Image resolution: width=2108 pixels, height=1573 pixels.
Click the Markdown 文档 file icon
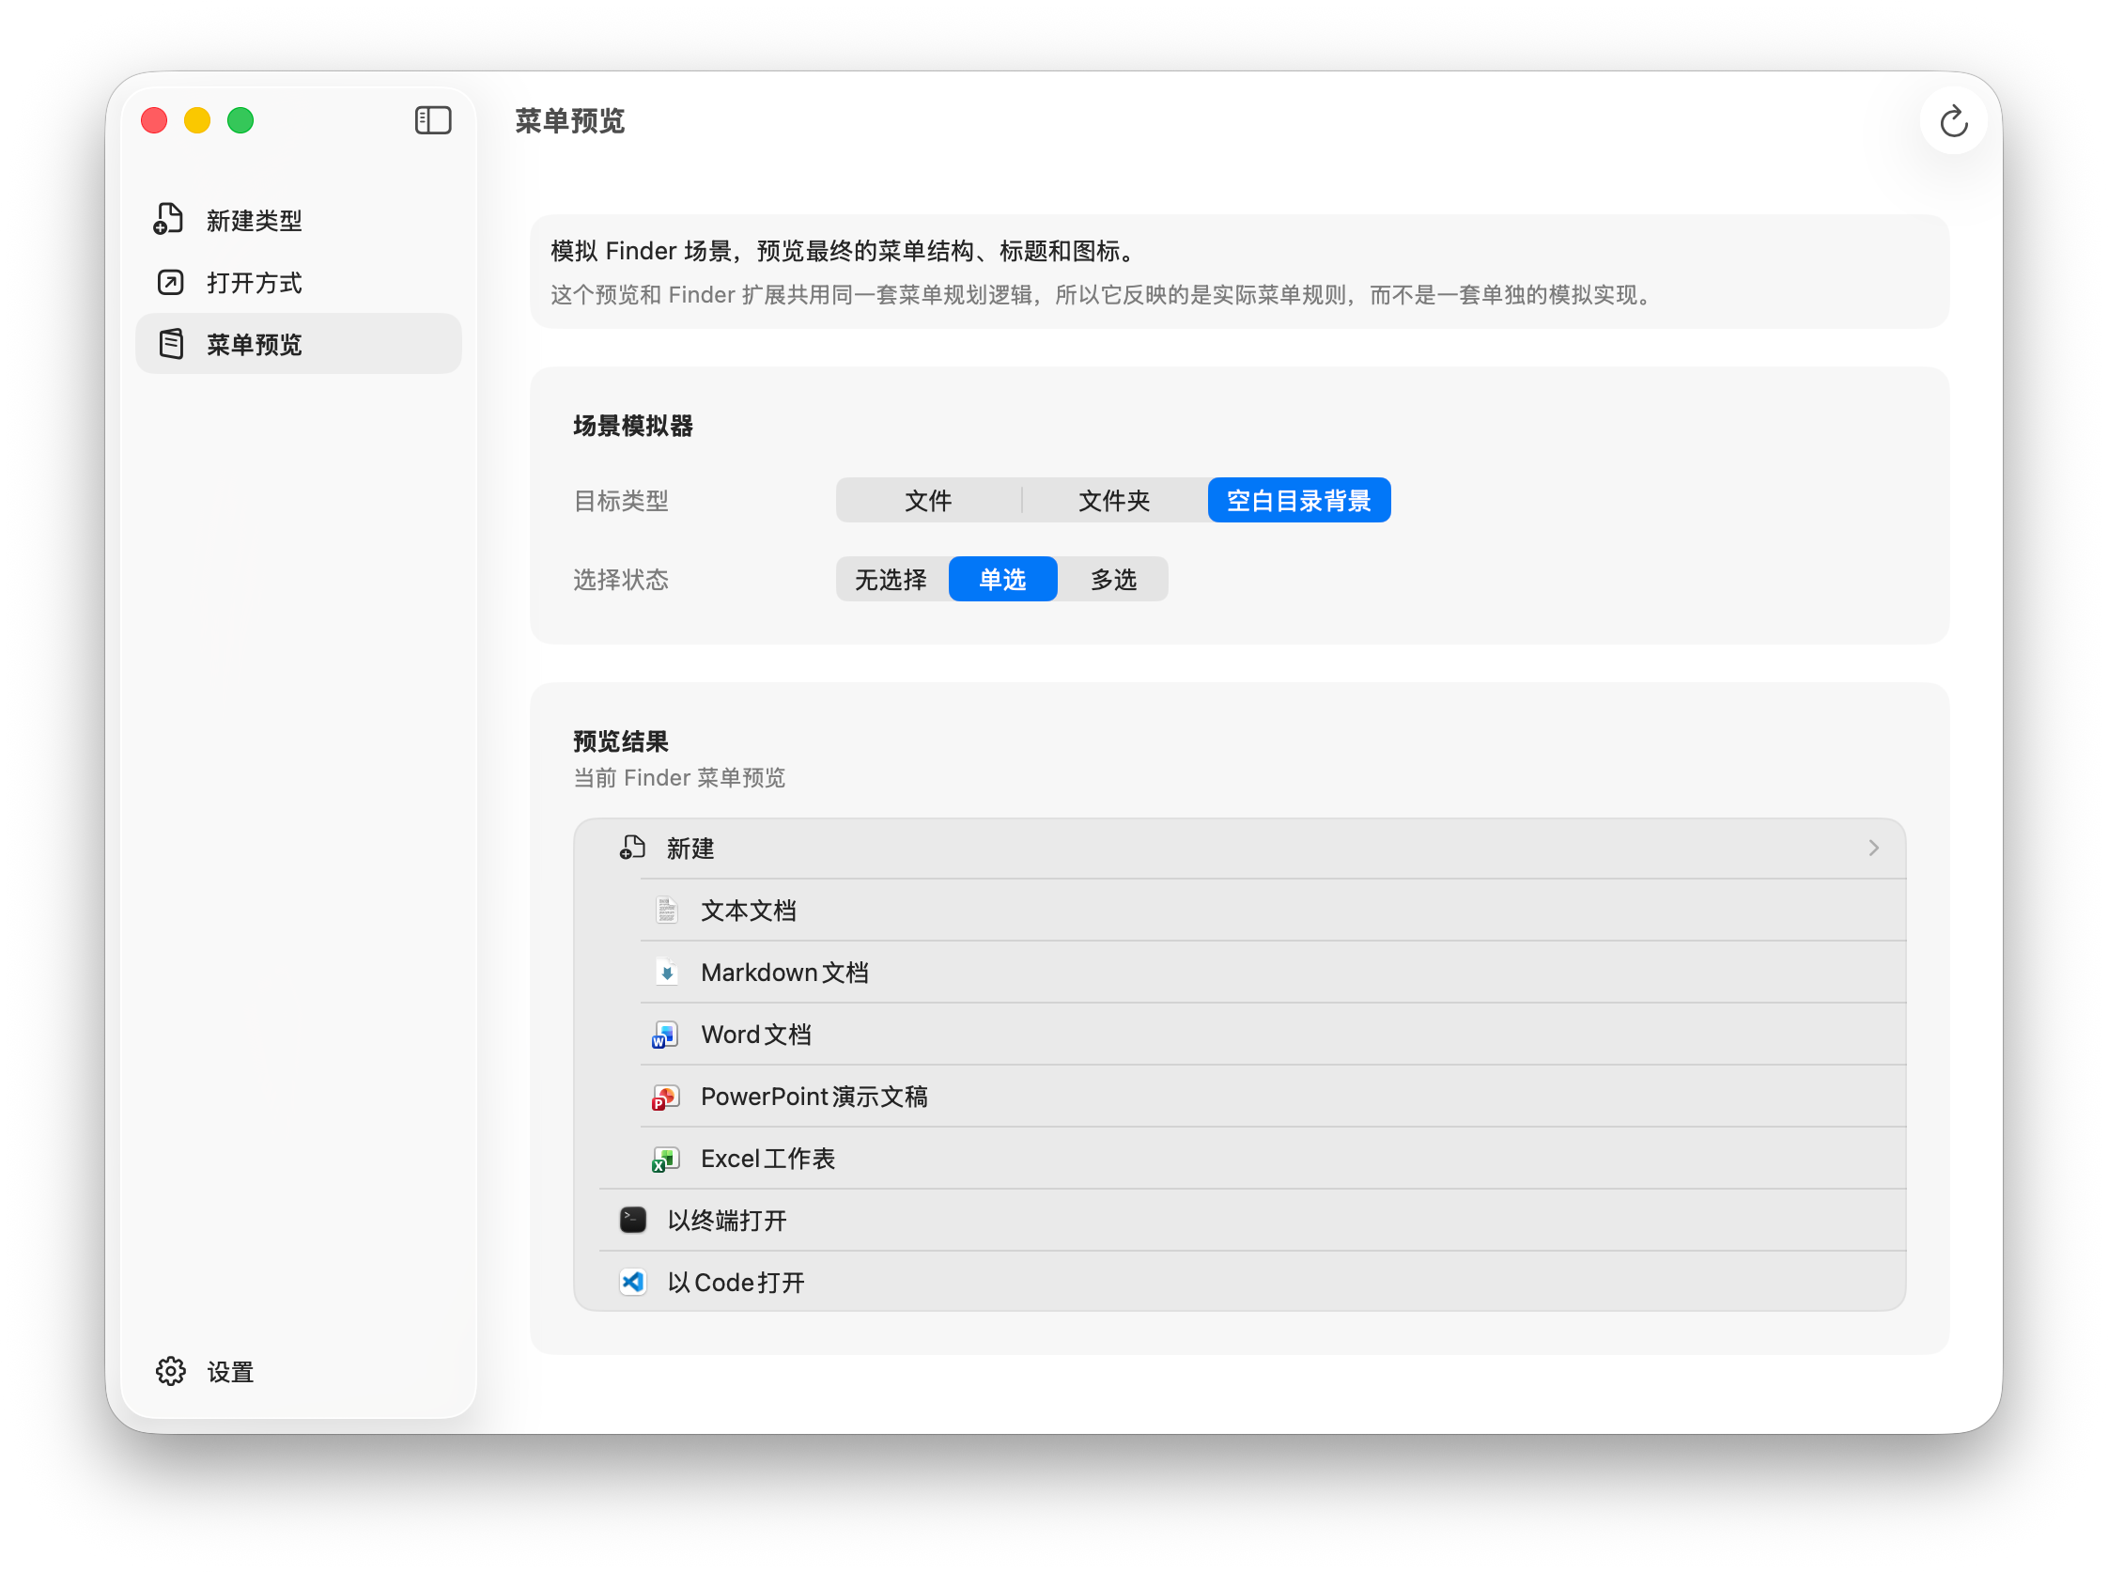pyautogui.click(x=666, y=972)
